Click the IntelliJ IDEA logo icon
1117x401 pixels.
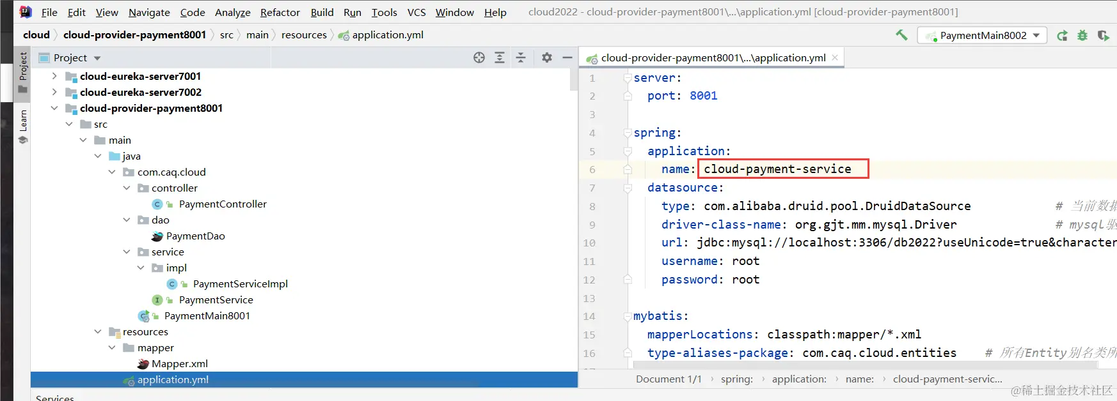26,11
